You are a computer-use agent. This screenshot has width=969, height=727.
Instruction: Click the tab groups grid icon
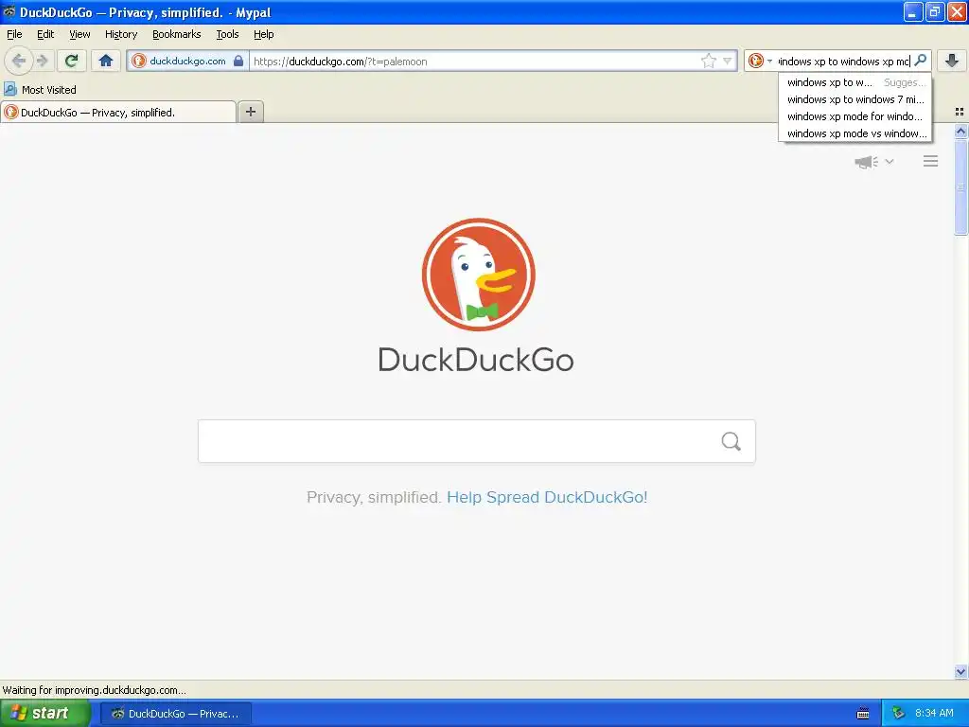tap(960, 112)
